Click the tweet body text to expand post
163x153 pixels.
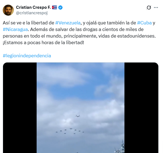[79, 33]
